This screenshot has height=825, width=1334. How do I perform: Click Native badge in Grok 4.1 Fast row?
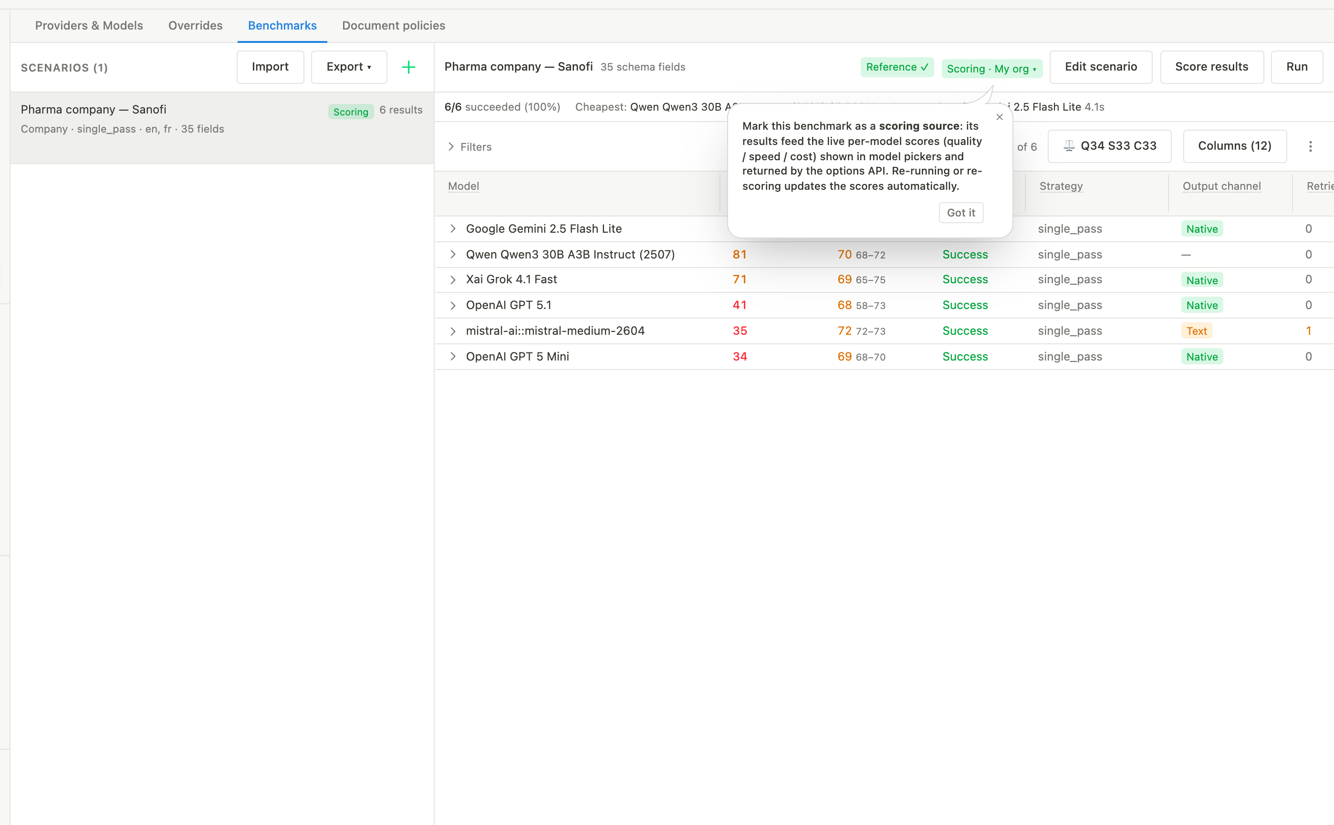click(x=1202, y=280)
